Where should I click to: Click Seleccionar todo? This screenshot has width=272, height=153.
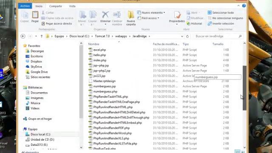221,13
